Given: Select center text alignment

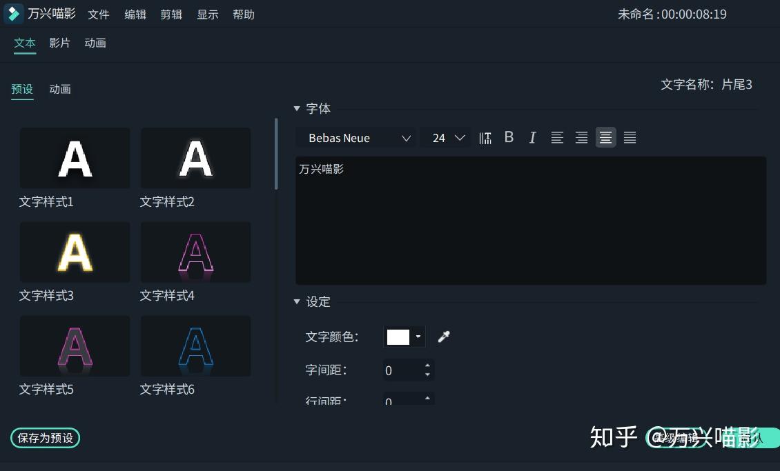Looking at the screenshot, I should pos(606,138).
